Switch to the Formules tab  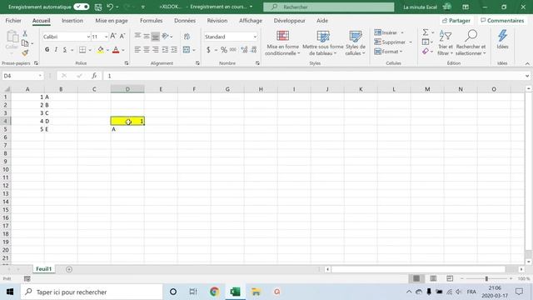coord(152,20)
